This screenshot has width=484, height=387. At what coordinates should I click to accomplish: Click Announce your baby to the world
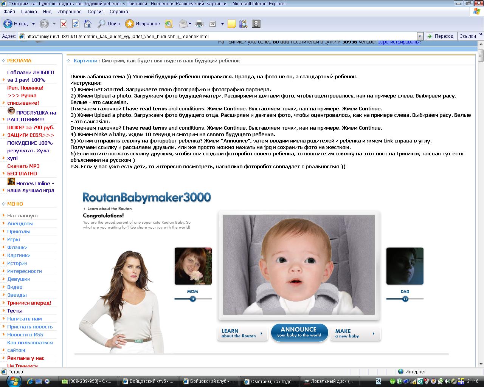point(299,333)
